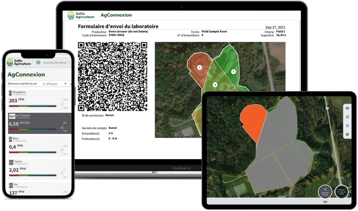Click the Numéro de compte label

point(94,128)
